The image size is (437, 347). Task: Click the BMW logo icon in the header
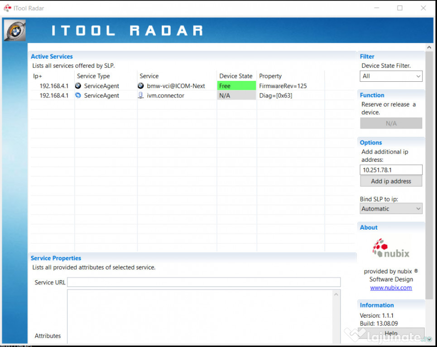pyautogui.click(x=15, y=30)
